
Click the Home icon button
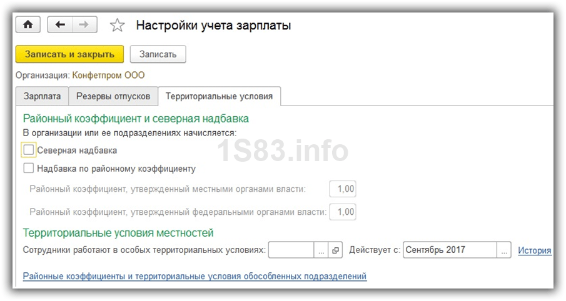[28, 25]
